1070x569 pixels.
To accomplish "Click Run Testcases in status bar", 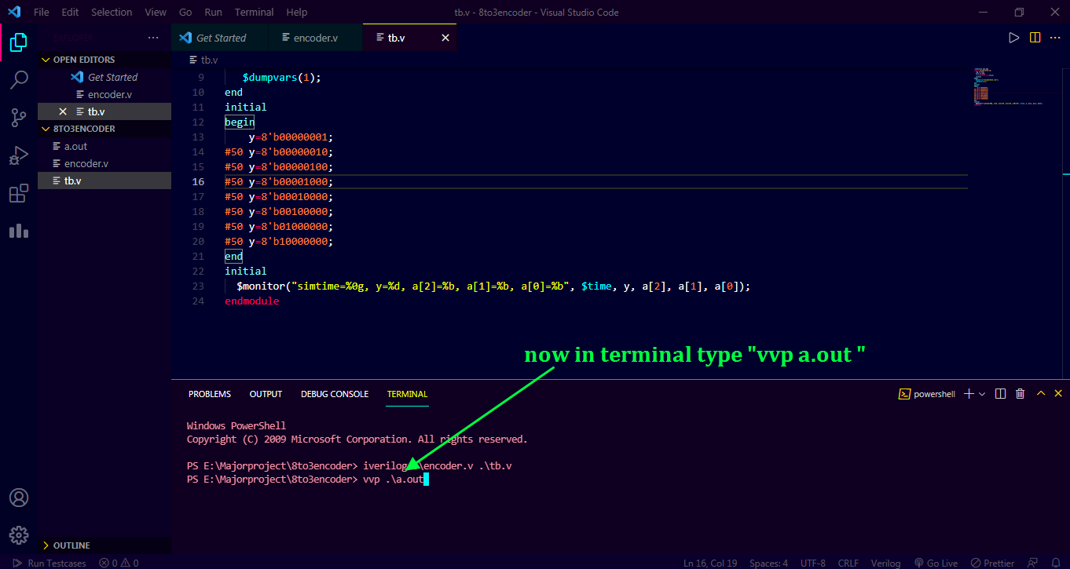I will (50, 563).
